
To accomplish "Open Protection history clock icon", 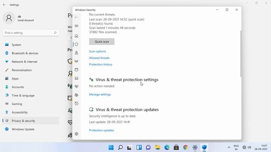I will click(x=76, y=103).
